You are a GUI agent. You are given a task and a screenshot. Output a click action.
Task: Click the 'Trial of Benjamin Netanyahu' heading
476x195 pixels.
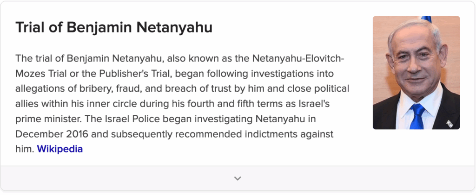[114, 27]
